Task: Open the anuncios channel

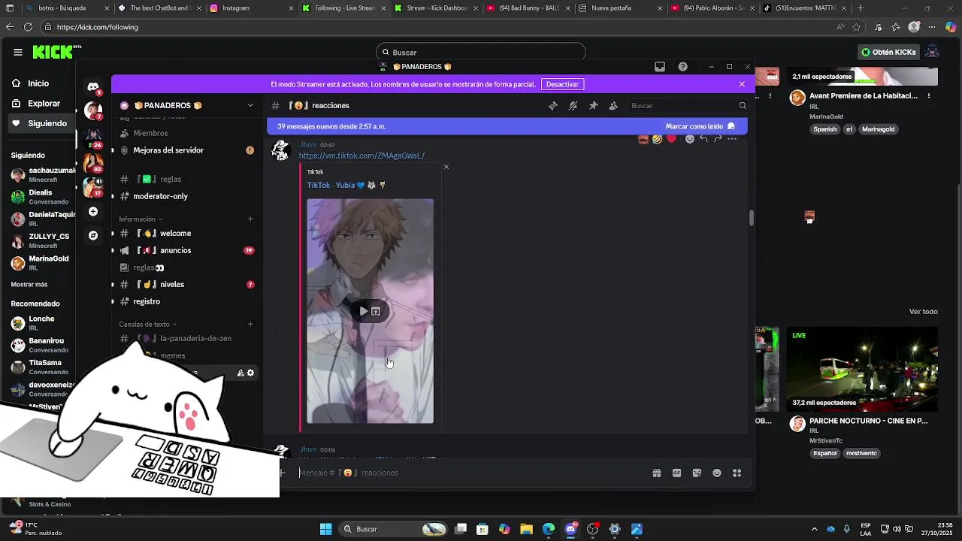Action: coord(175,250)
